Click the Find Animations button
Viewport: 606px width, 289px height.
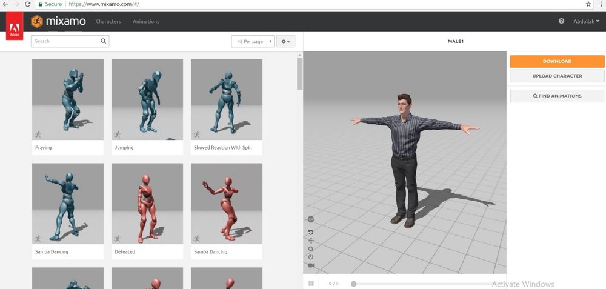coord(557,96)
